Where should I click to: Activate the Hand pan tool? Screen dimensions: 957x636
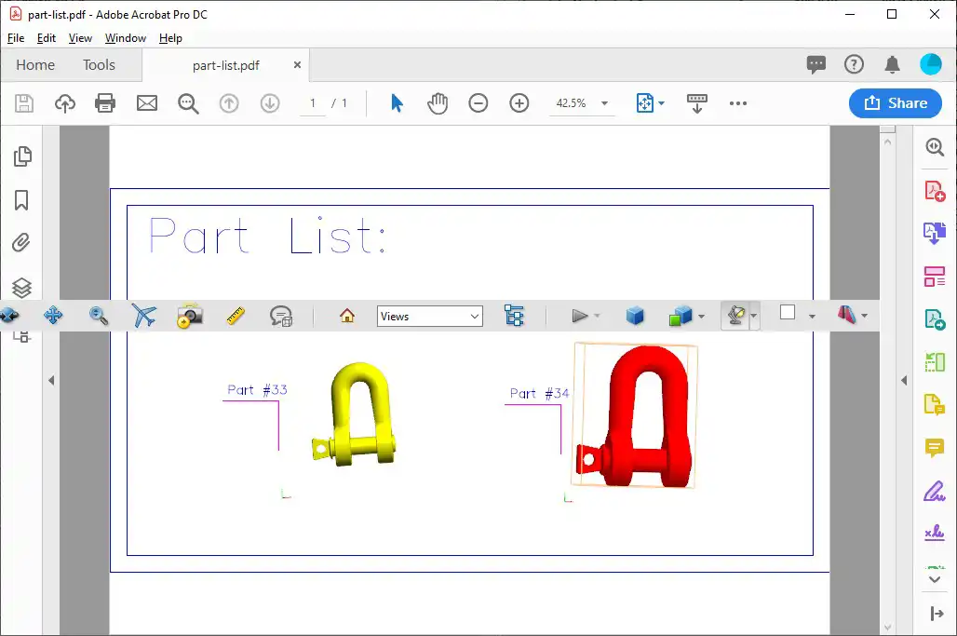coord(438,103)
